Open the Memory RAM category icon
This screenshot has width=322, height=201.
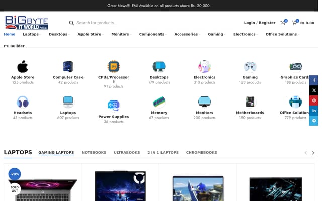point(159,102)
